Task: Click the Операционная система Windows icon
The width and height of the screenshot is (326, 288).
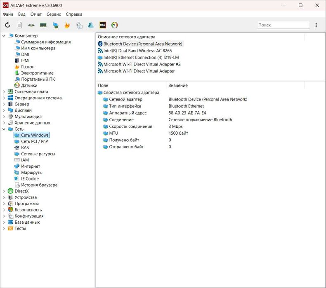Action: coord(10,98)
